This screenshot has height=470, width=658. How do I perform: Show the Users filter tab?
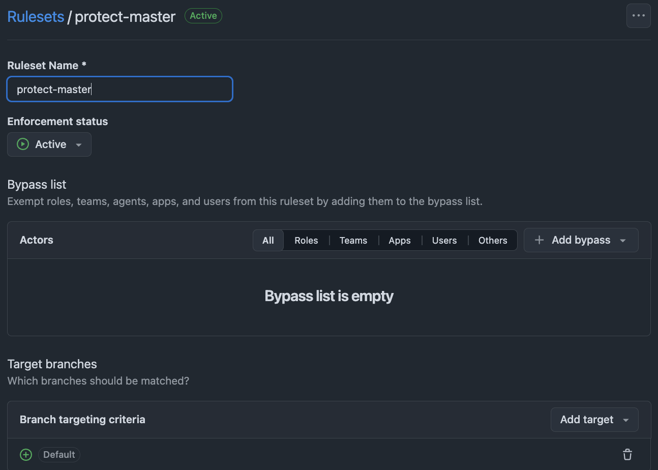click(444, 240)
